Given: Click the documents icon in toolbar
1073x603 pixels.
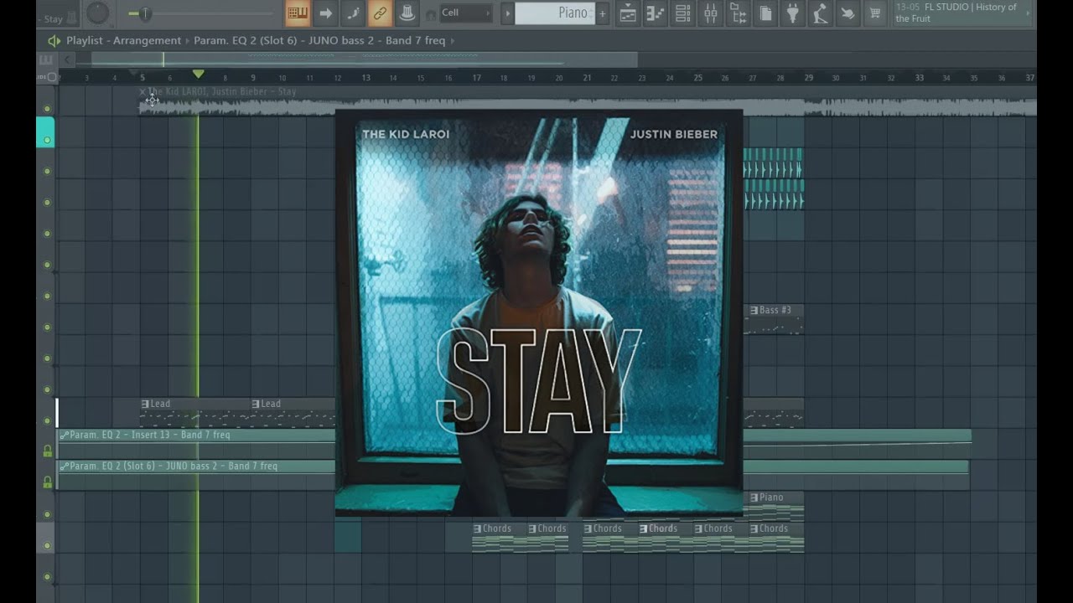Looking at the screenshot, I should point(766,13).
